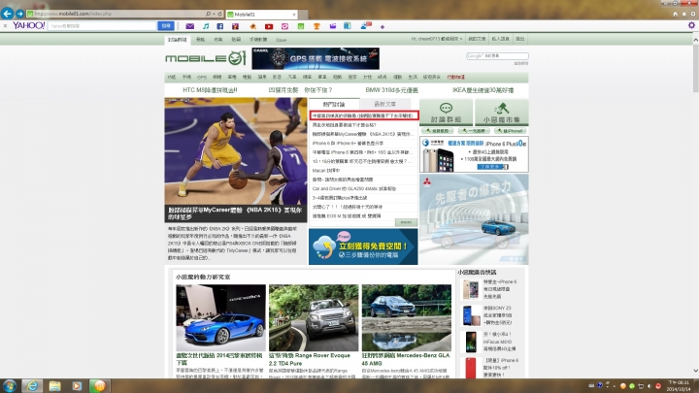Screen dimensions: 699x393
Task: Go back with the browser back arrow
Action: pos(7,14)
